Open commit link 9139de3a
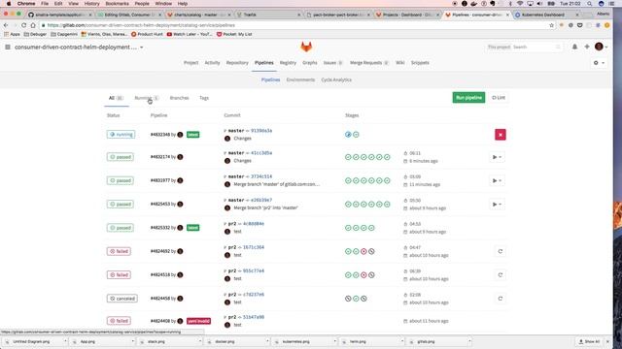622x349 pixels. coord(261,131)
